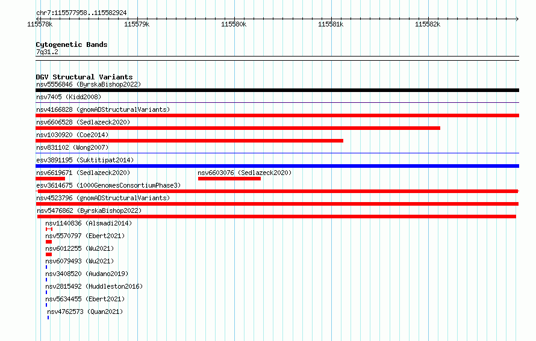536x341 pixels.
Task: Open nsv7405 (Kidd2008) variant label
Action: coord(69,97)
